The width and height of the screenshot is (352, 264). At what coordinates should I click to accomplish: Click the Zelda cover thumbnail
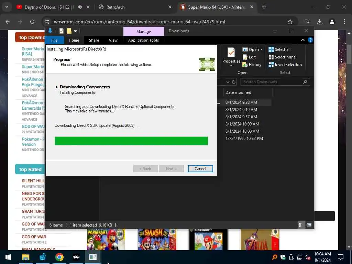(260, 240)
